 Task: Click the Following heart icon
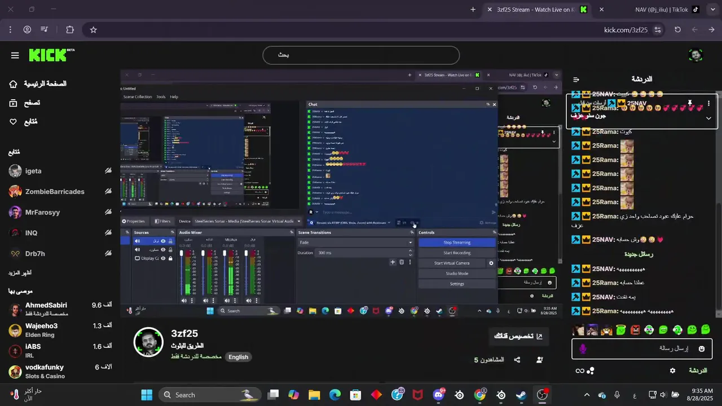coord(14,122)
